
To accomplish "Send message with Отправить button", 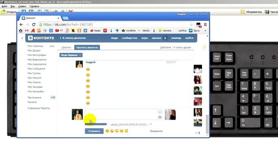I will point(94,131).
